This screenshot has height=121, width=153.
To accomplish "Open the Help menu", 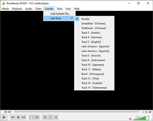I will click(77, 9).
